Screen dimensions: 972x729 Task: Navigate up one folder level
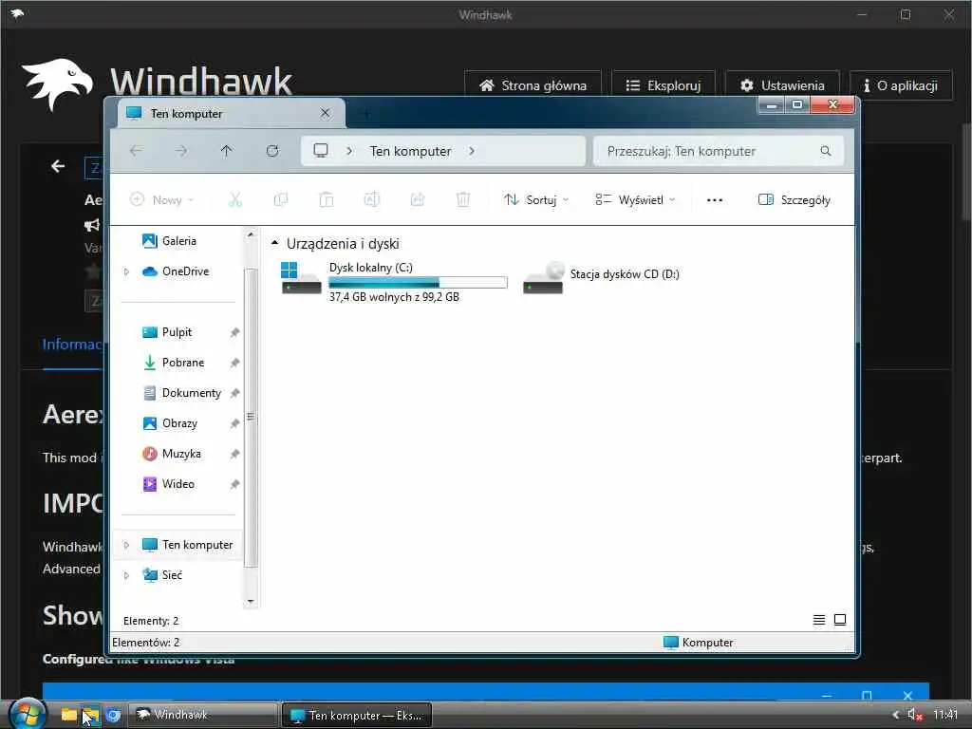point(226,151)
